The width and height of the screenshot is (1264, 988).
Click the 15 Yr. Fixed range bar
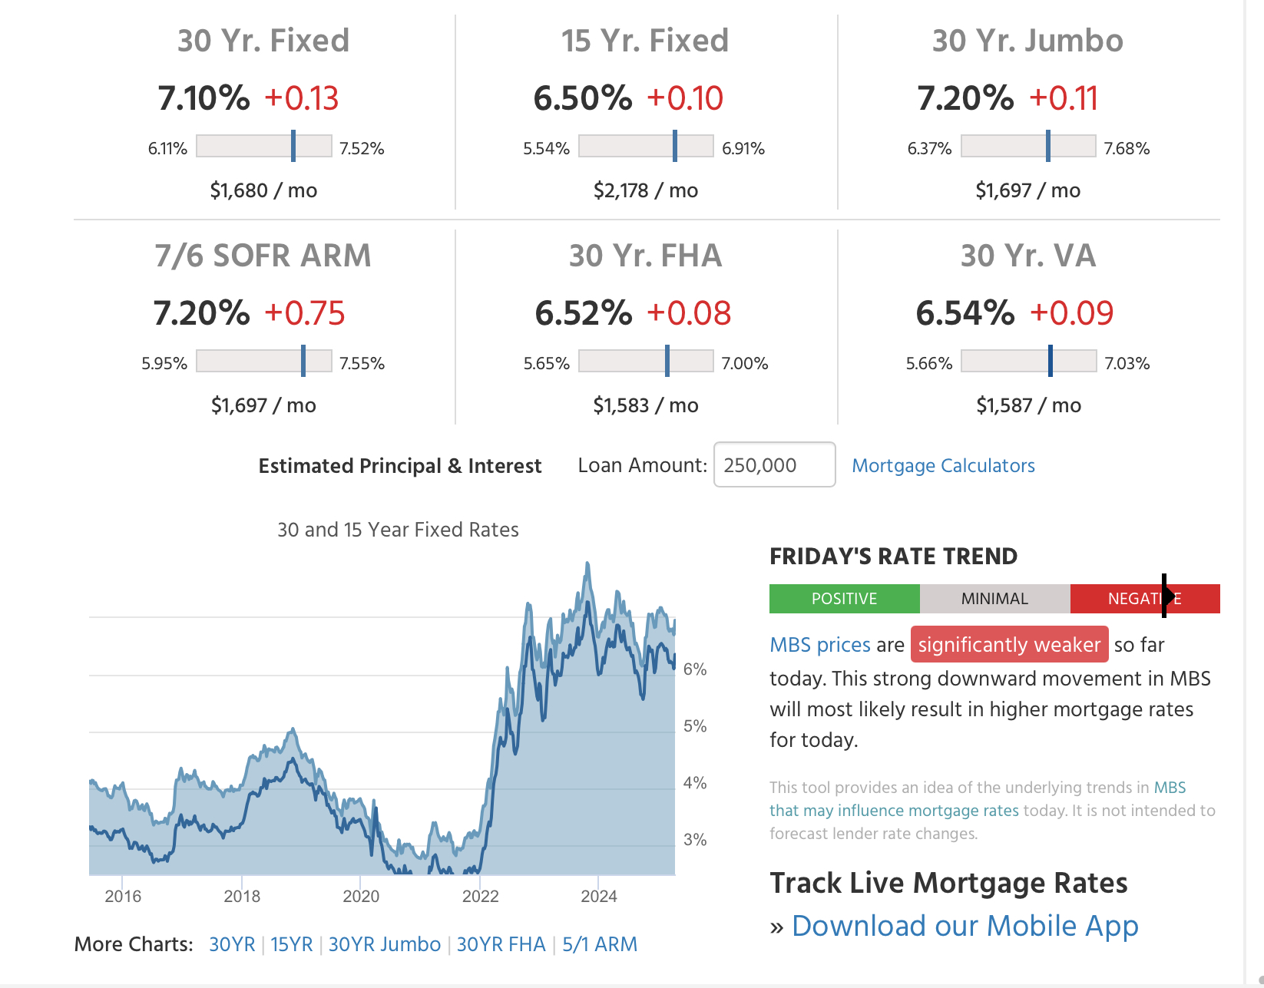646,147
